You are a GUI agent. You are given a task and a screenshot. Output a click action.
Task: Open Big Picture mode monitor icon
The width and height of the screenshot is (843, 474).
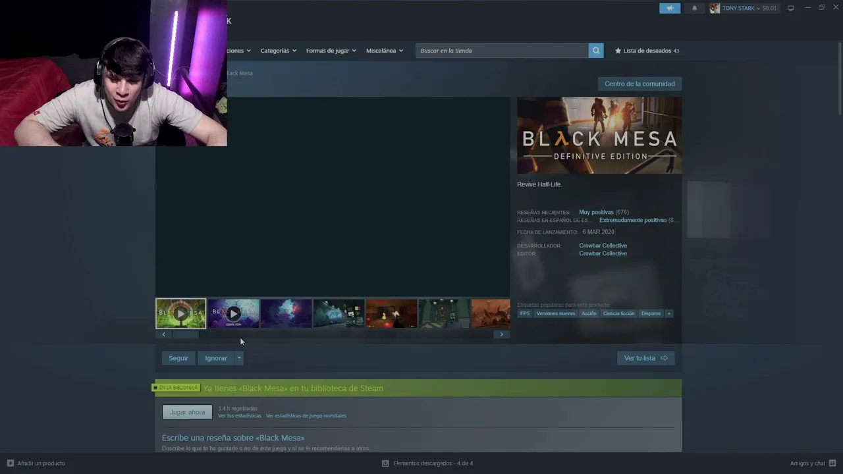(790, 8)
